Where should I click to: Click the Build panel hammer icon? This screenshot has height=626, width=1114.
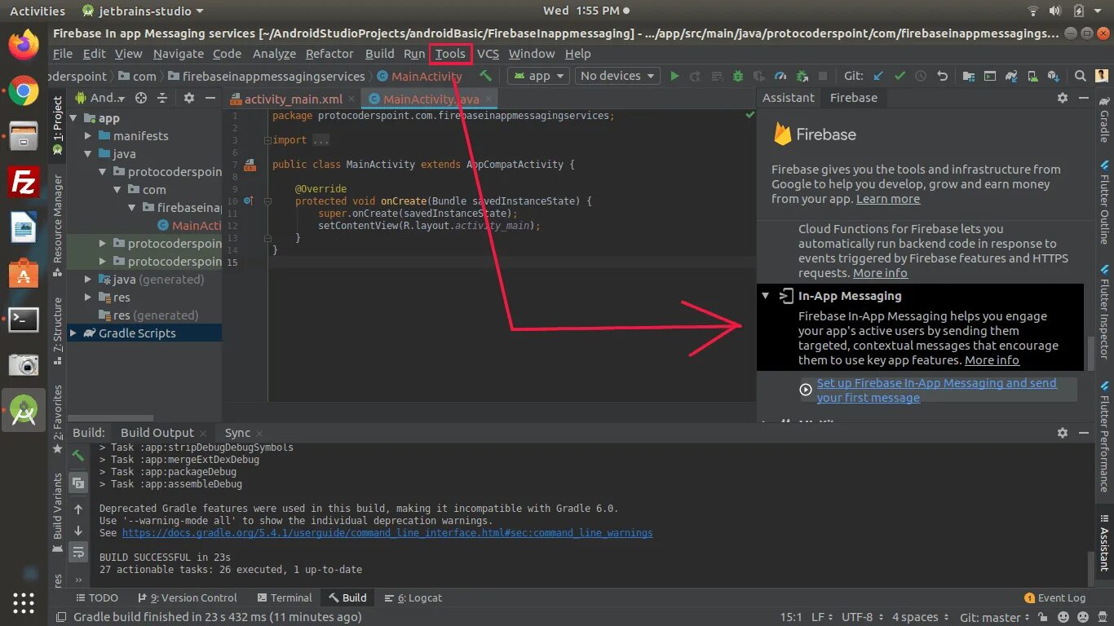pyautogui.click(x=78, y=456)
